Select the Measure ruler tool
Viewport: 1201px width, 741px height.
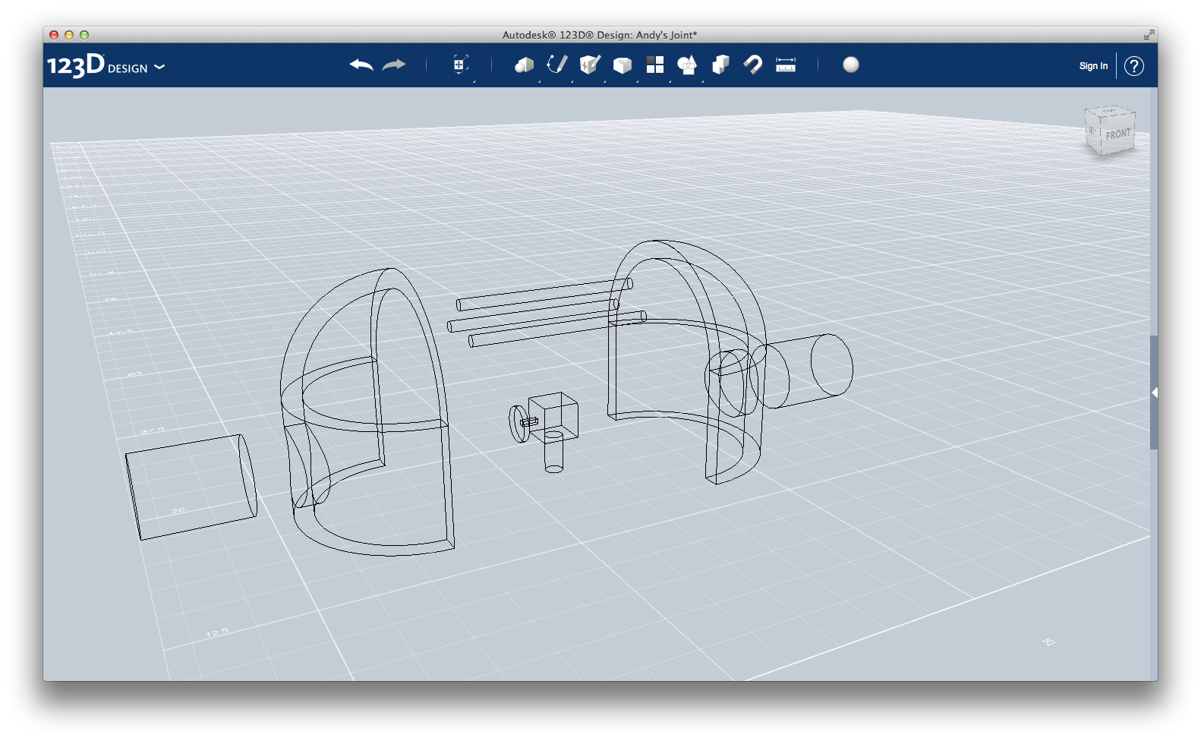click(786, 65)
